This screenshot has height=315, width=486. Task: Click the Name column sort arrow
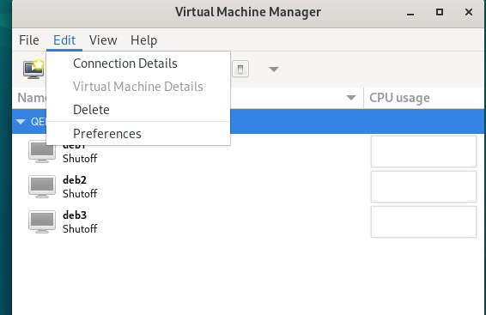(351, 98)
